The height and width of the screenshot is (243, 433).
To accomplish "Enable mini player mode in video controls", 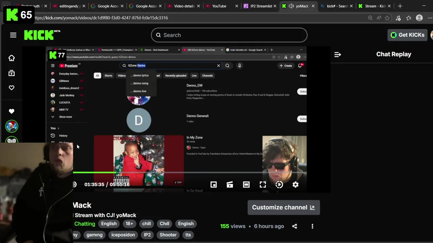I will (x=213, y=185).
